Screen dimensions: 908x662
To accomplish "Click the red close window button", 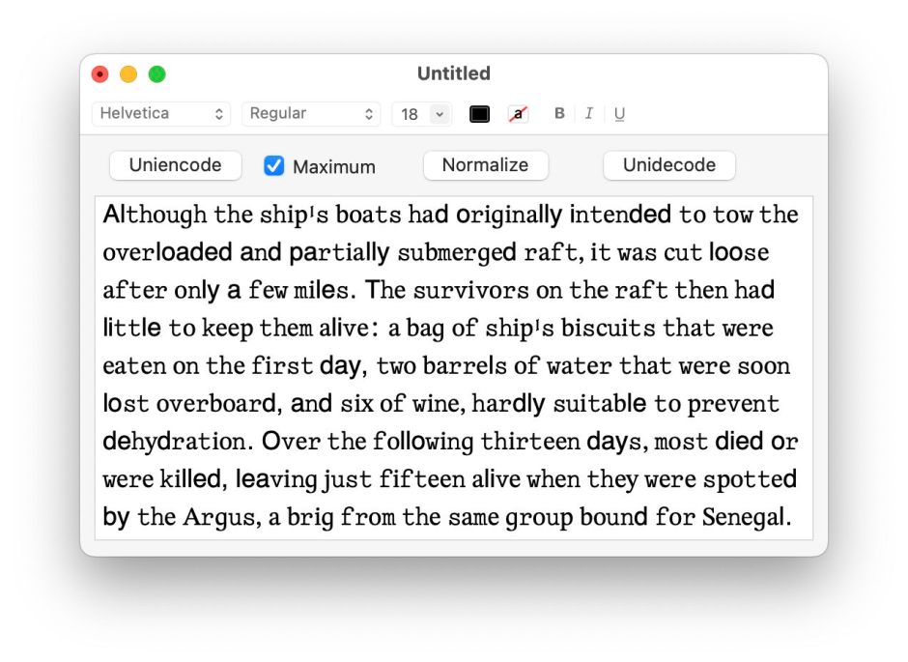I will [x=100, y=74].
